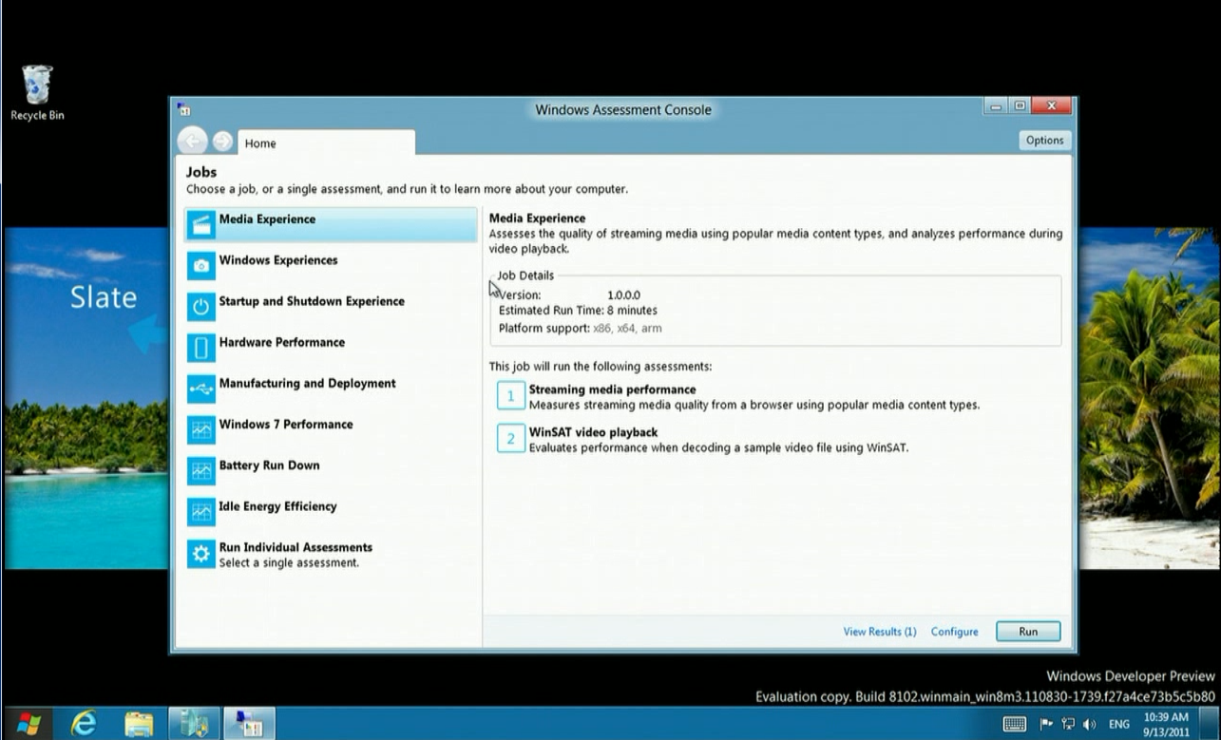Select the Manufacturing and Deployment job
This screenshot has width=1221, height=740.
331,389
